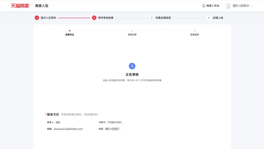Click the step 3 number circle
Viewport: 264px width, 149px height.
coord(152,18)
